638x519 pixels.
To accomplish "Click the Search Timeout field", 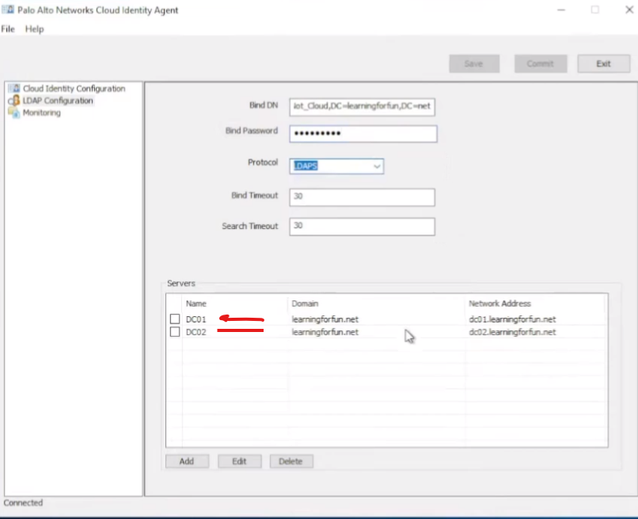I will [362, 227].
